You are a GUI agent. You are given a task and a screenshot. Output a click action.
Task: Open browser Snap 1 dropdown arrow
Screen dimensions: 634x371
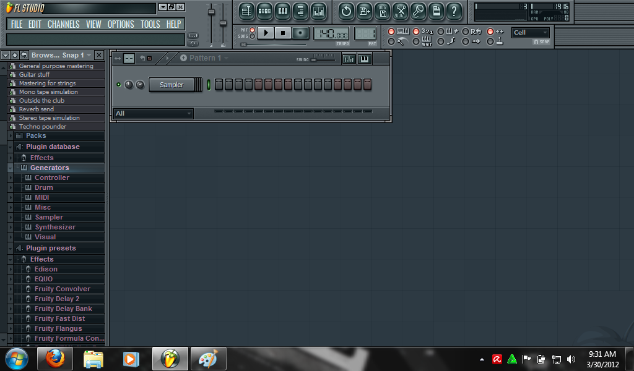(89, 55)
